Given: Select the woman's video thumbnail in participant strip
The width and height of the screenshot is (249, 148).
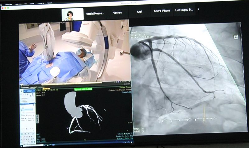Looking at the screenshot, I should 73,14.
